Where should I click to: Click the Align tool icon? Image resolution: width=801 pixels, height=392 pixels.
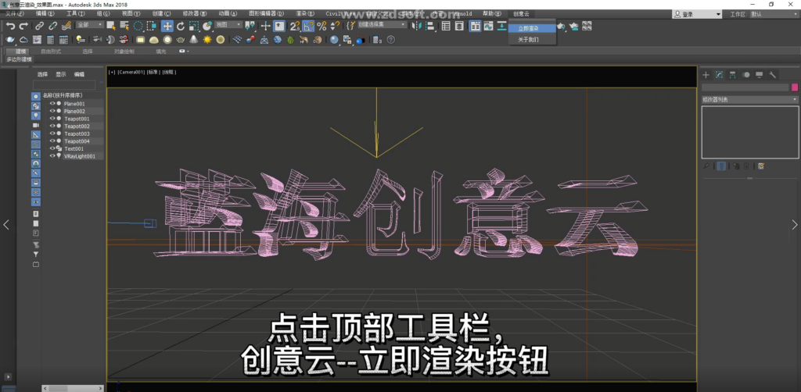click(x=431, y=26)
